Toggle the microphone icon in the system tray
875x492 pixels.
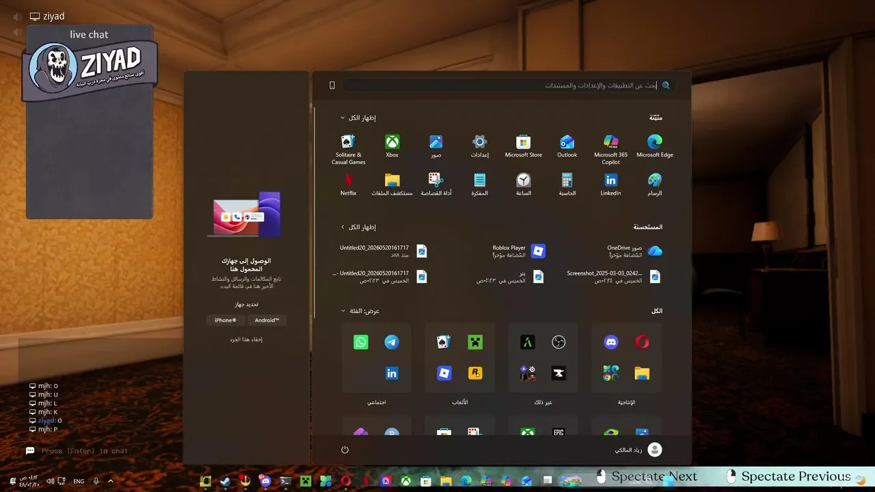(96, 481)
